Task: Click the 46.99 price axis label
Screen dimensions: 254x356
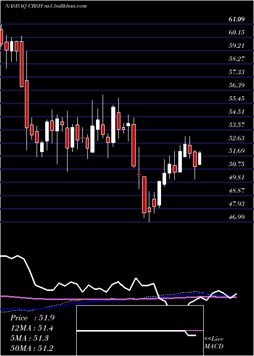Action: pos(237,217)
